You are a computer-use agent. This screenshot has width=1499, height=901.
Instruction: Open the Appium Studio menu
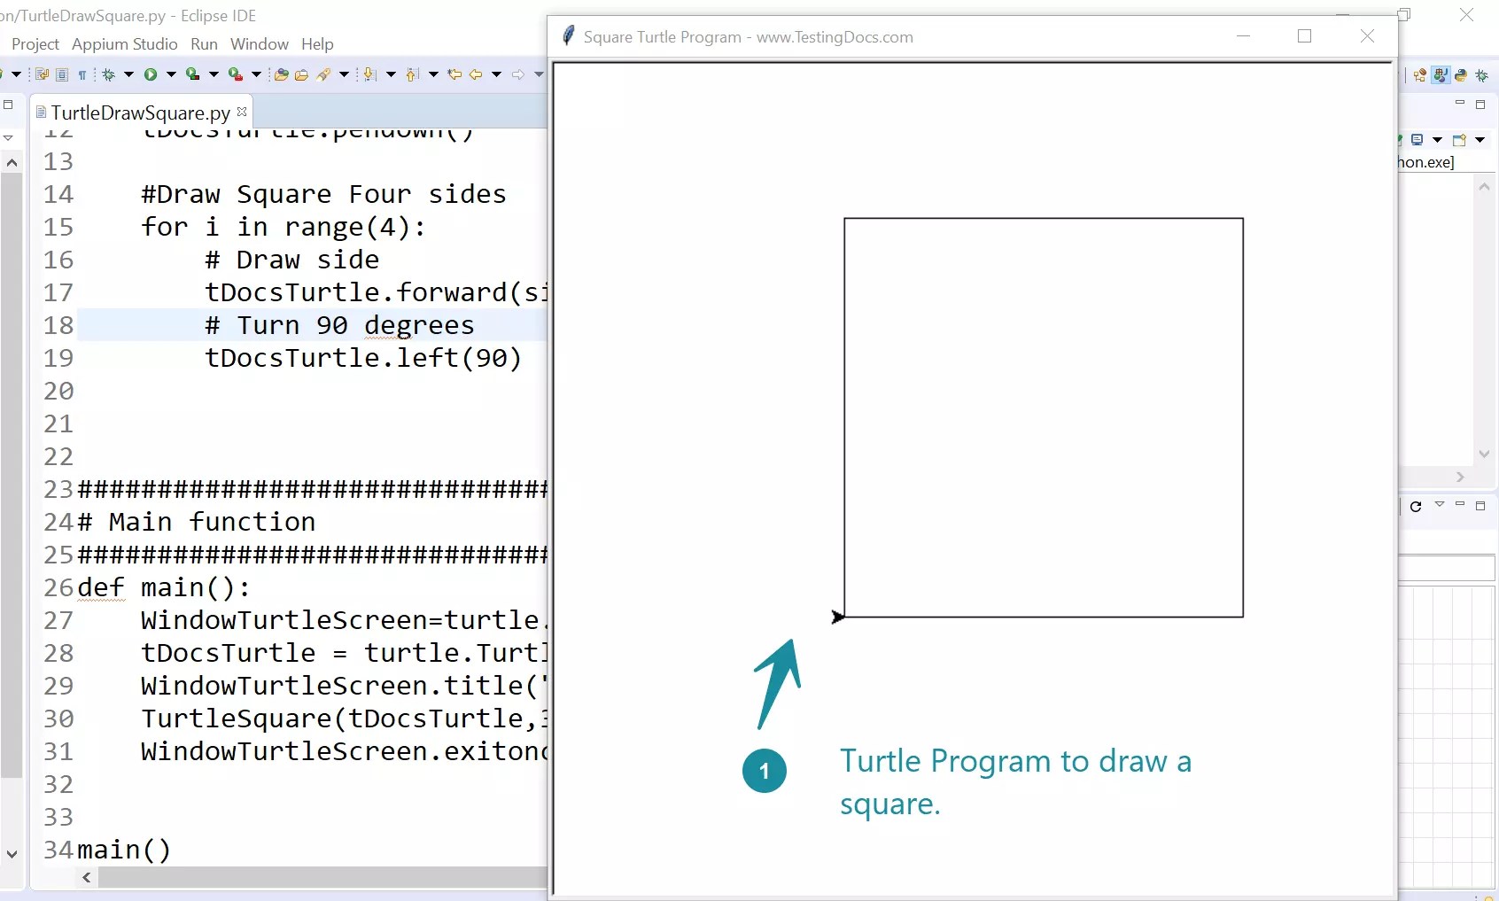click(124, 43)
